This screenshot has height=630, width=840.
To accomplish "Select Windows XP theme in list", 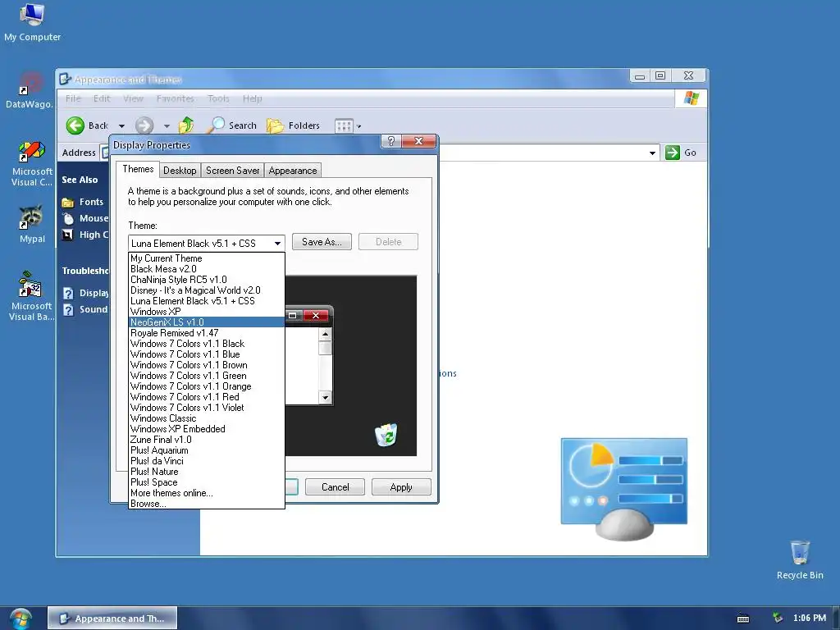I will (206, 311).
